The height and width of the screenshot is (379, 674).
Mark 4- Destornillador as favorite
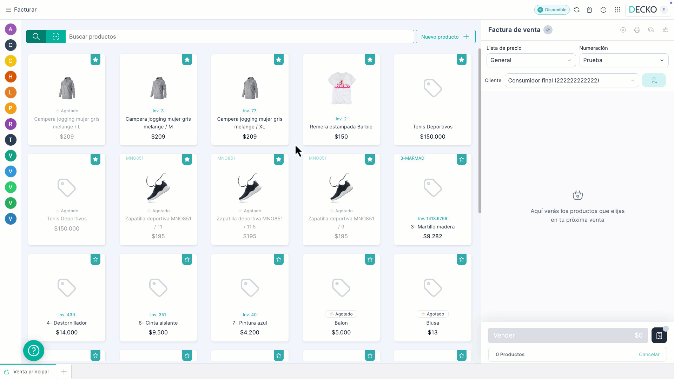click(95, 259)
